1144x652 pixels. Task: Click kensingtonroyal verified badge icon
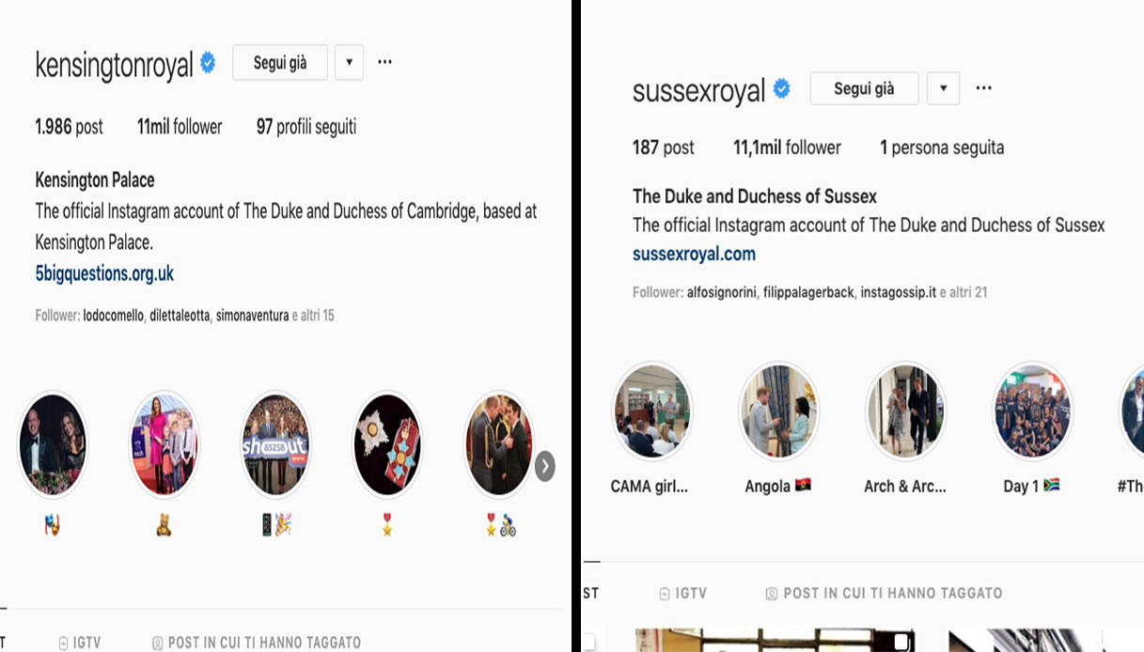click(x=208, y=63)
